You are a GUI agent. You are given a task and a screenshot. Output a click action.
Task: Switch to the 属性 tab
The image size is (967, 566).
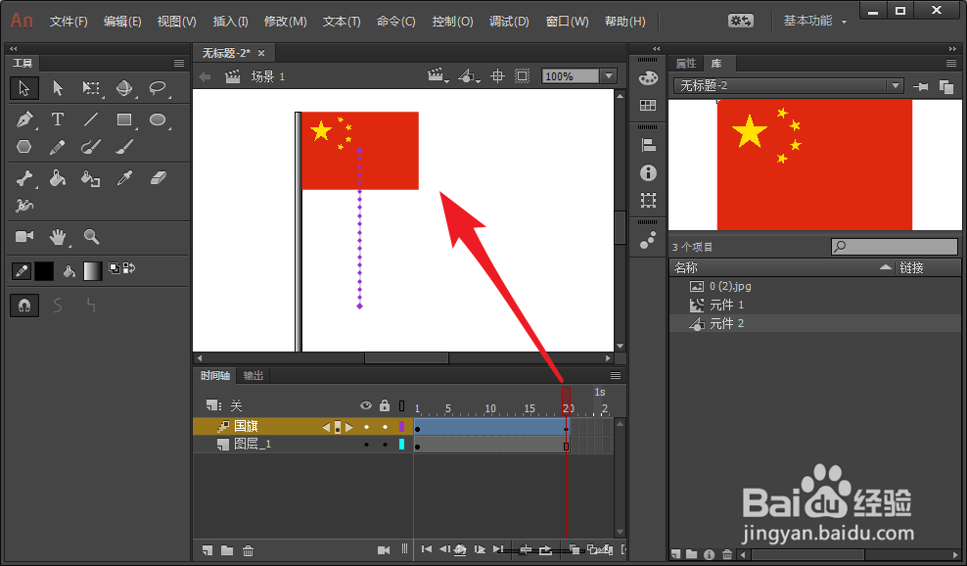pyautogui.click(x=686, y=63)
